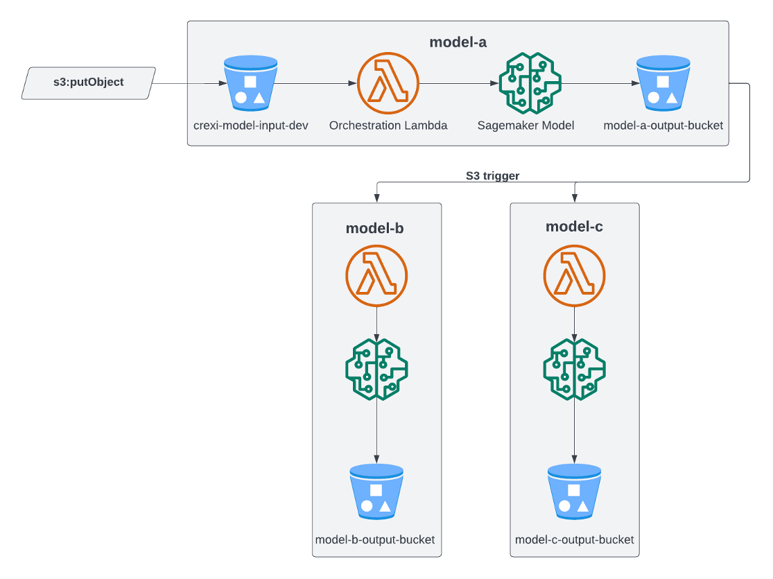Click the model-a-output-bucket text label
This screenshot has width=773, height=579.
pos(663,126)
